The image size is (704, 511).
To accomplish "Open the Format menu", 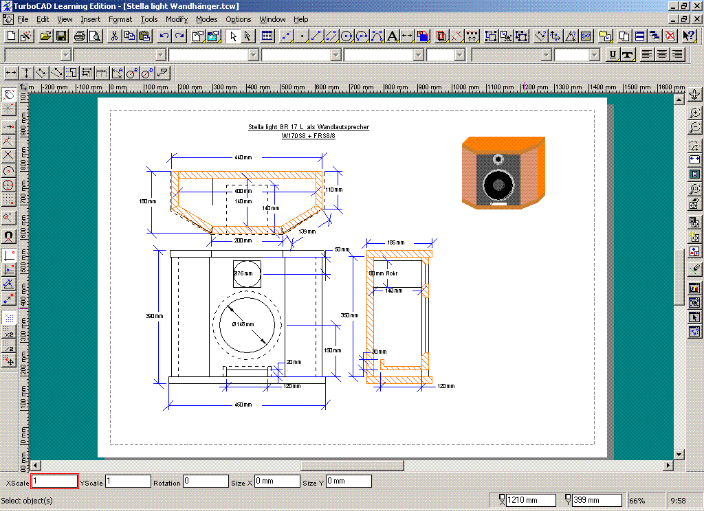I will coord(120,19).
